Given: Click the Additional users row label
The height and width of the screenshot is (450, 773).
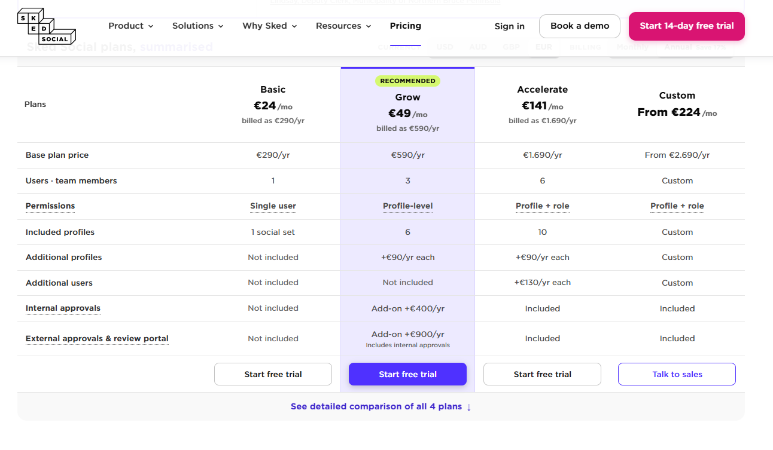Looking at the screenshot, I should click(59, 283).
